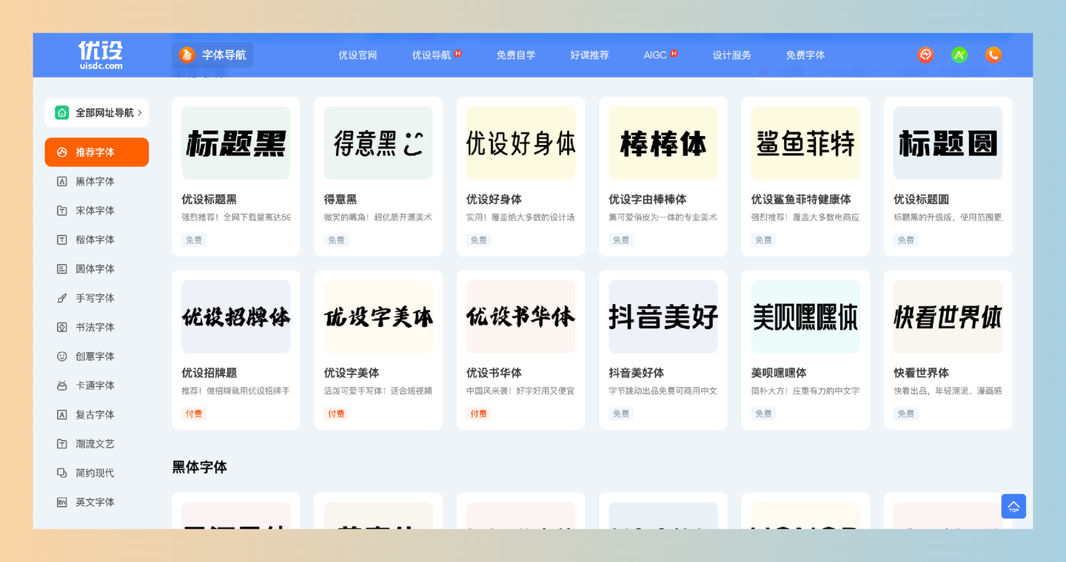Image resolution: width=1066 pixels, height=562 pixels.
Task: Click the 书法字体 sidebar icon
Action: (62, 327)
